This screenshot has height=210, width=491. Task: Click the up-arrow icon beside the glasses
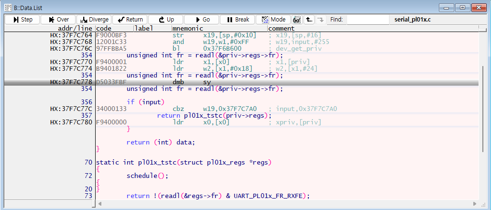point(309,20)
